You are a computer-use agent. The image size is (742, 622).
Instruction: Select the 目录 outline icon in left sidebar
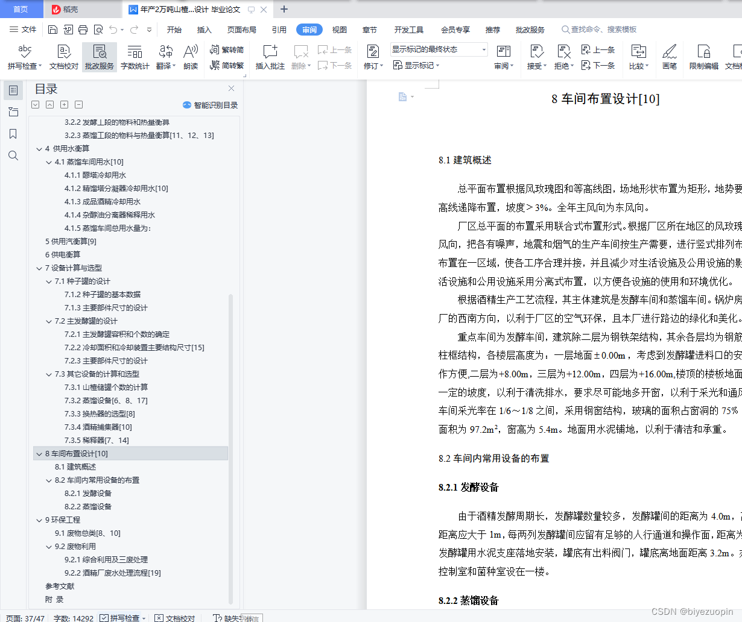13,90
